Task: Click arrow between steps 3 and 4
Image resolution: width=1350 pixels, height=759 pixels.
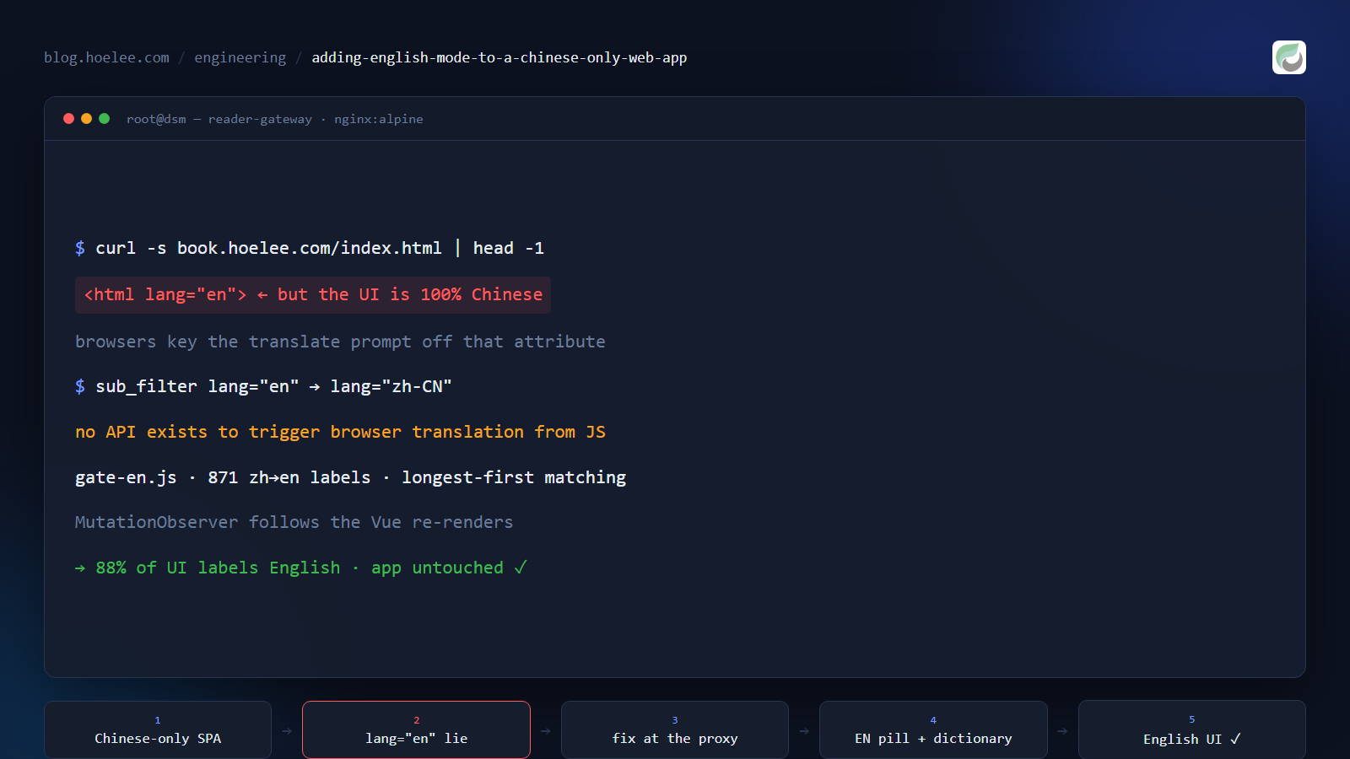Action: (804, 731)
